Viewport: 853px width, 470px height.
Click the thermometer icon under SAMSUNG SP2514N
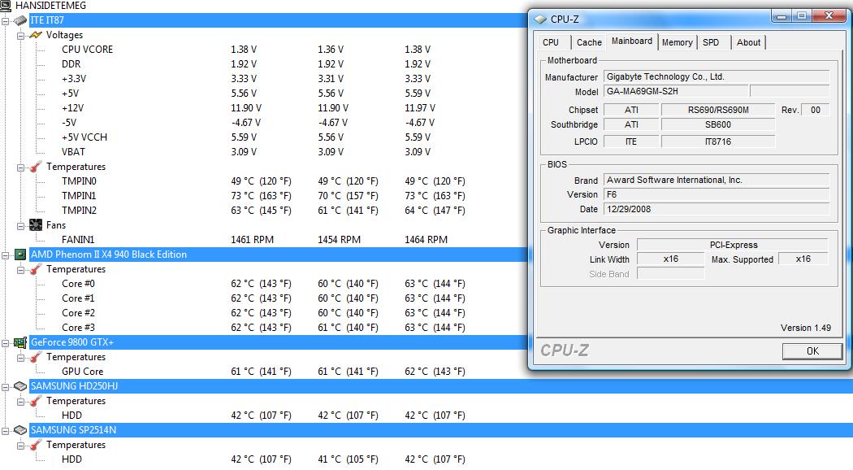click(36, 445)
